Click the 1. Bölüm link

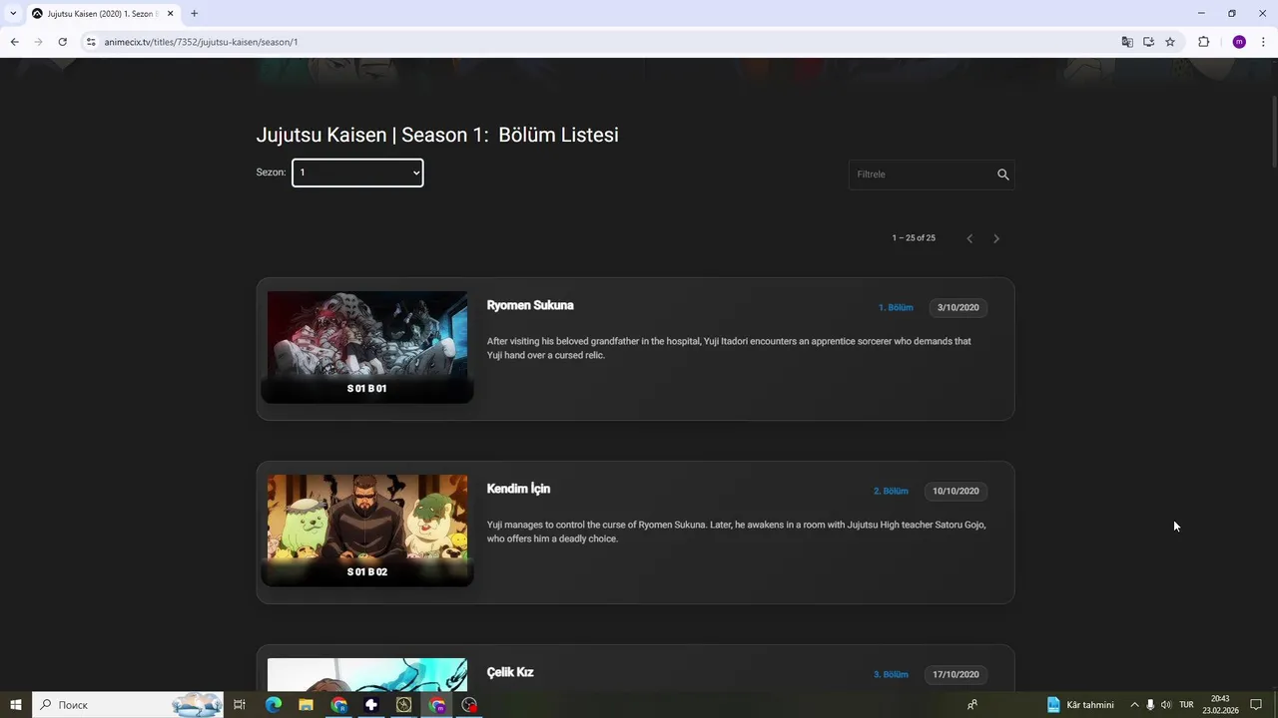[896, 307]
